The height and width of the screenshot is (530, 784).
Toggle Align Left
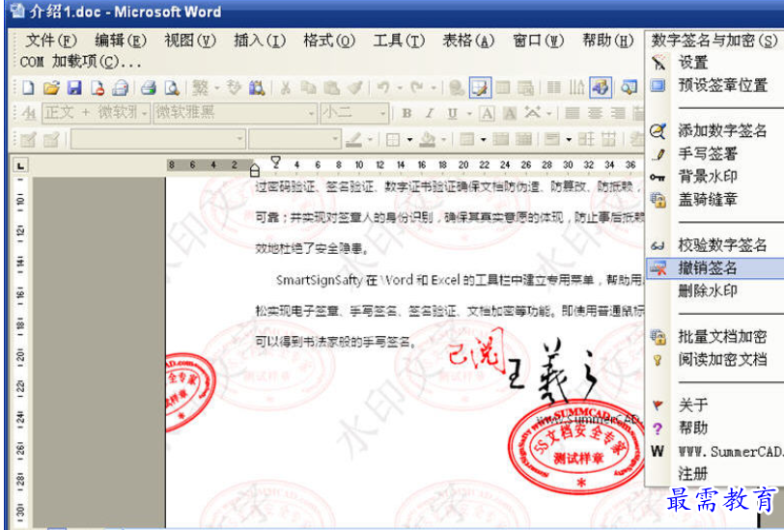coord(572,114)
